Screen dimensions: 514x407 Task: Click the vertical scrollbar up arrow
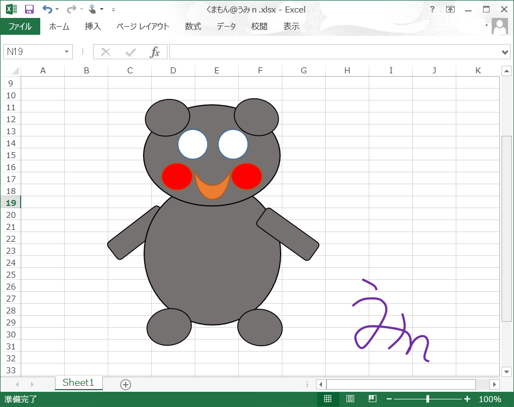click(506, 71)
